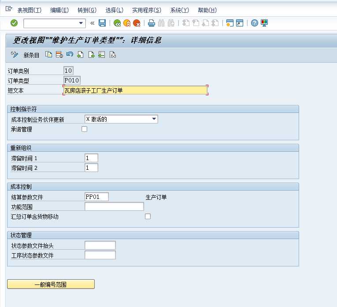Click the Next Entry icon
This screenshot has width=337, height=307.
click(x=91, y=55)
